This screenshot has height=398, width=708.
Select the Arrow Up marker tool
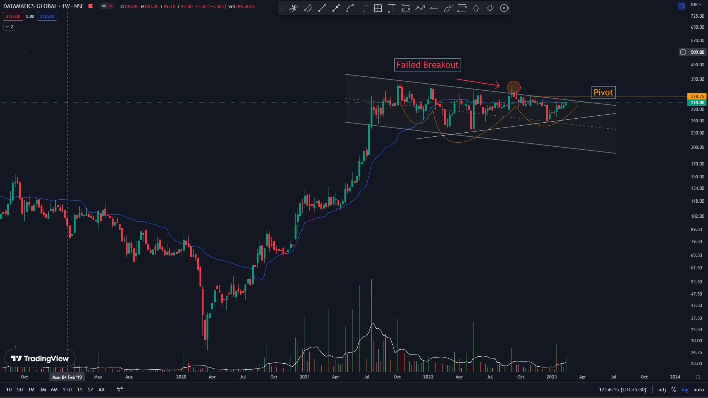476,8
